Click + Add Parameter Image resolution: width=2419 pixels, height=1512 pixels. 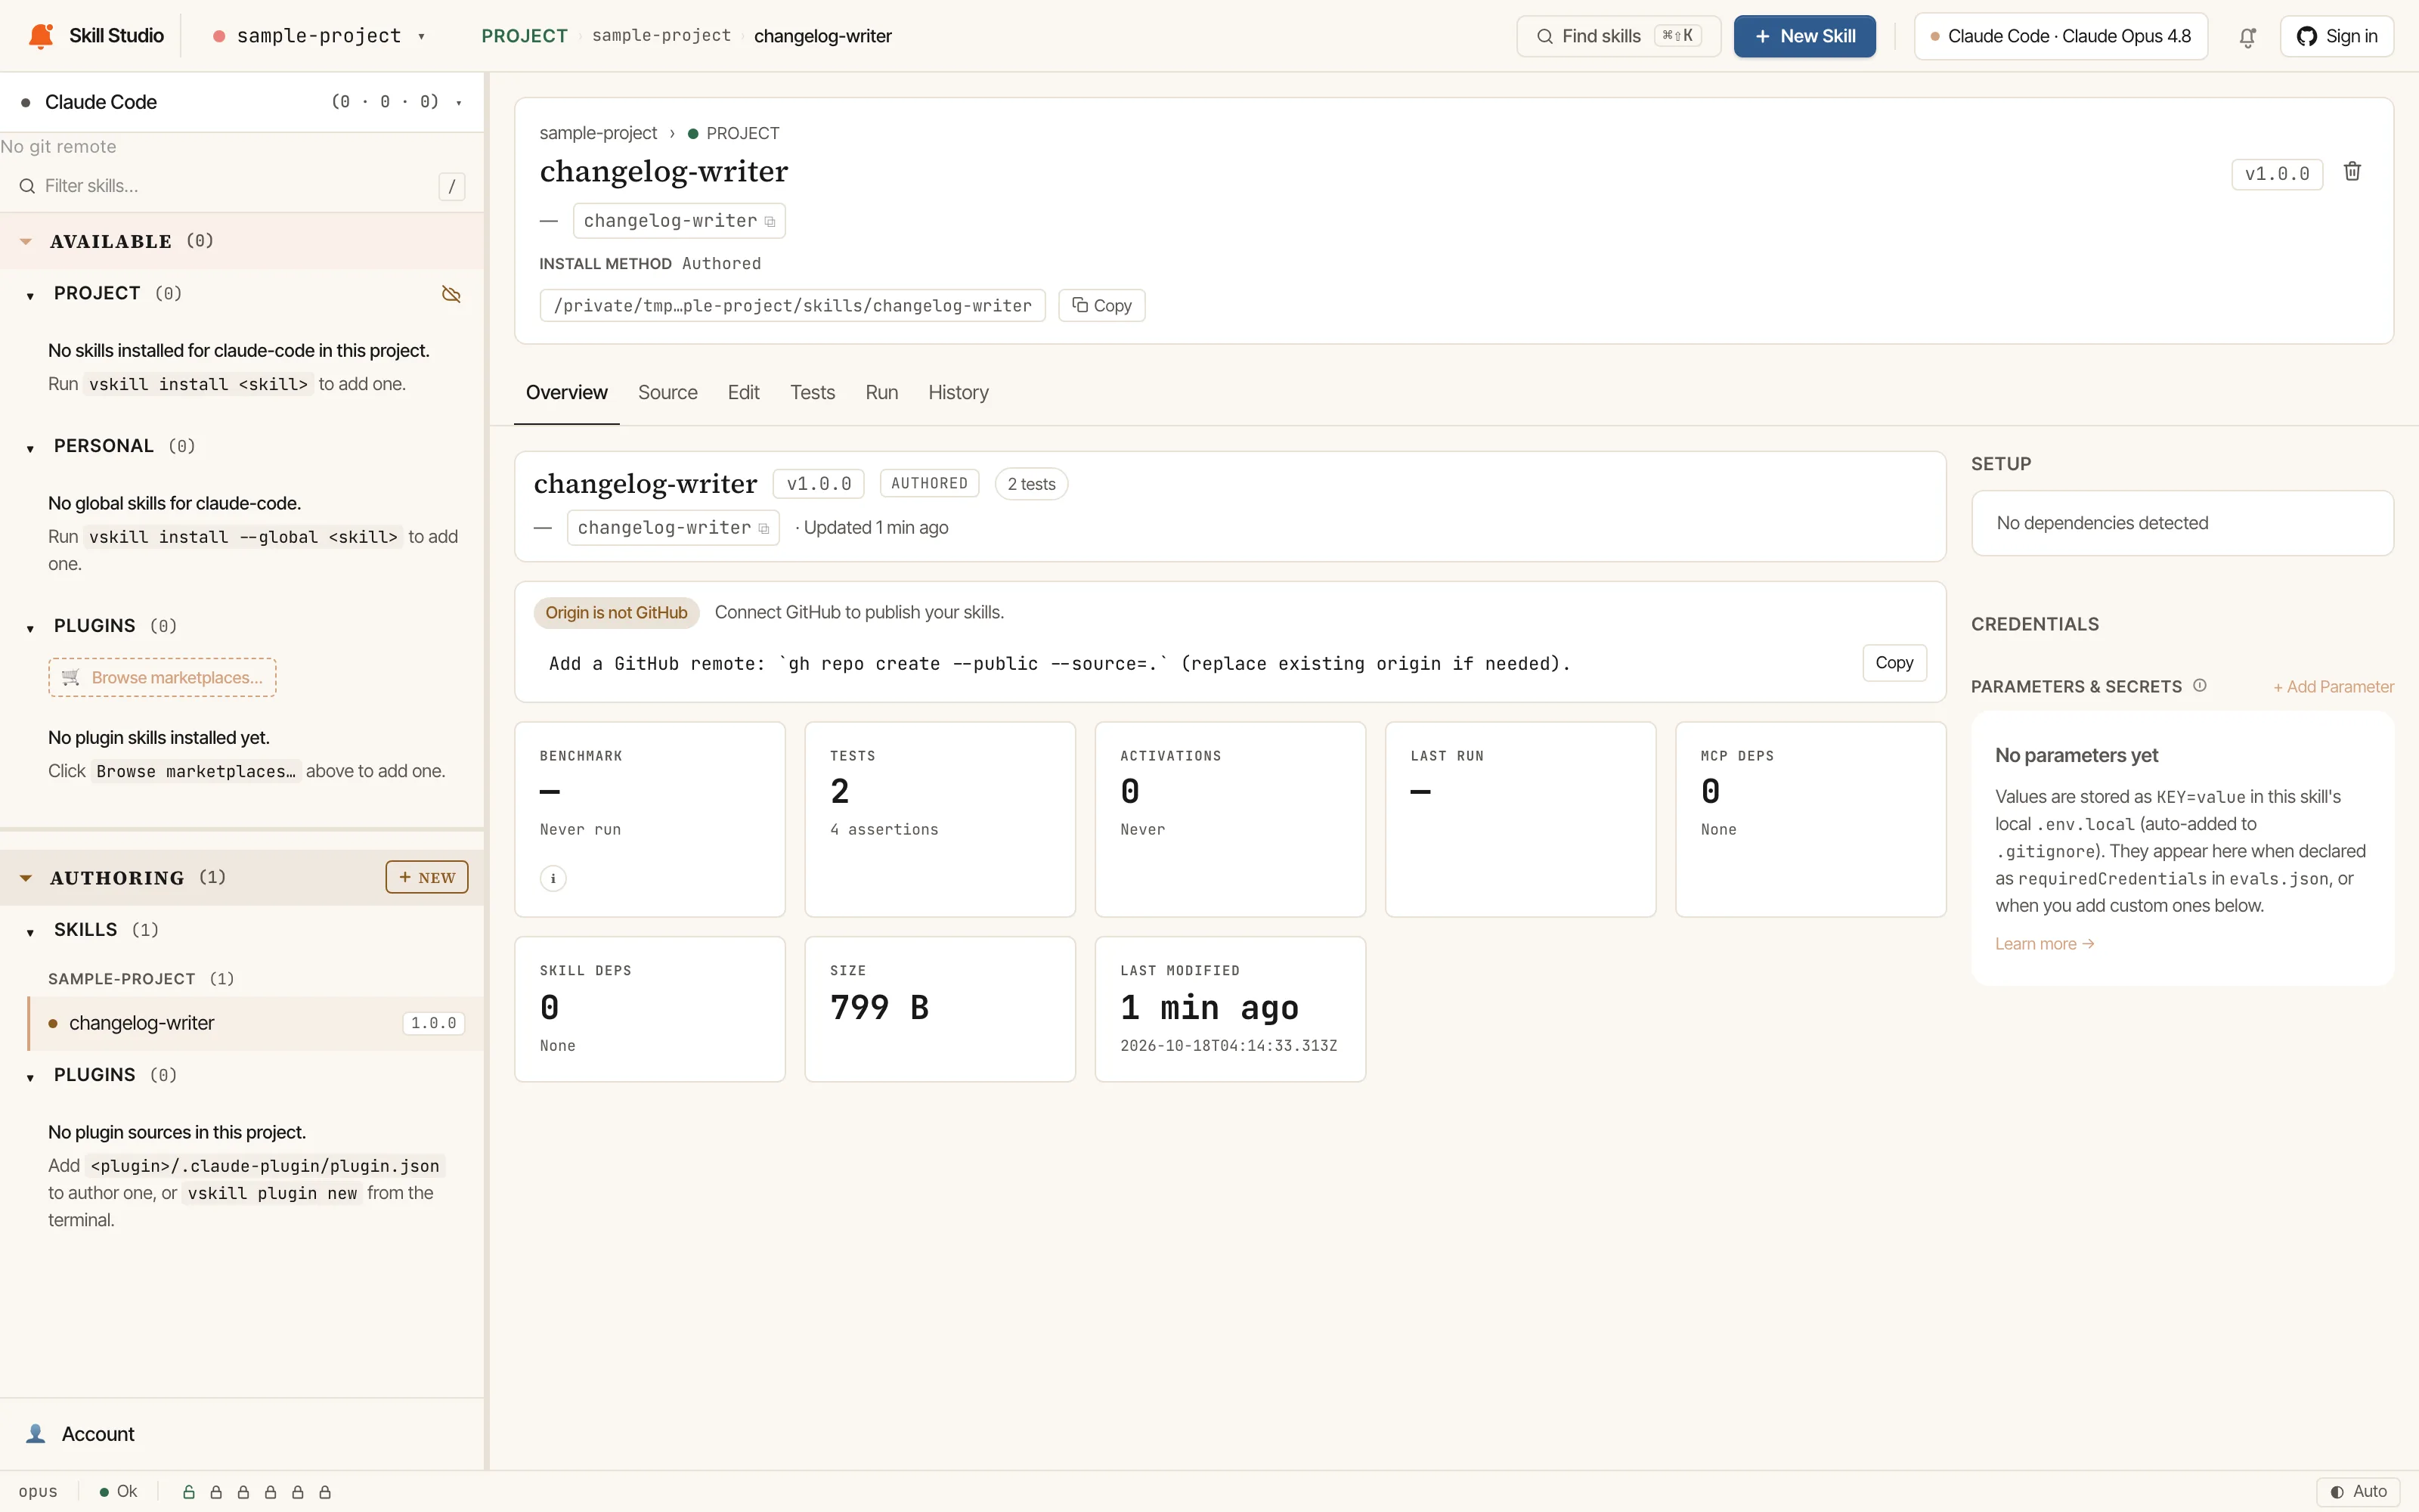2333,687
